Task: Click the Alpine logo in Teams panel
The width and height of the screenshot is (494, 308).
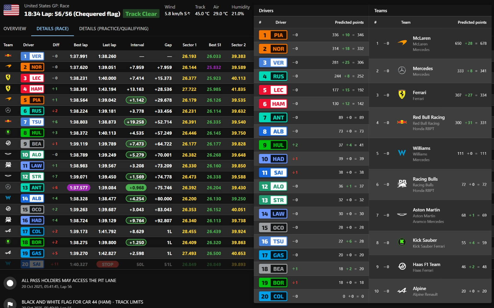Action: click(x=402, y=291)
